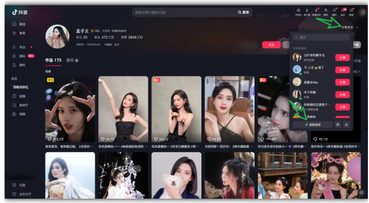Screen dimensions: 369x203
Task: Open the three-dot more menu beside 分享主页
Action: click(x=357, y=27)
